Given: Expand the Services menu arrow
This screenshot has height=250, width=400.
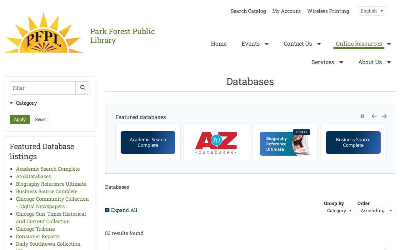Looking at the screenshot, I should coord(341,62).
